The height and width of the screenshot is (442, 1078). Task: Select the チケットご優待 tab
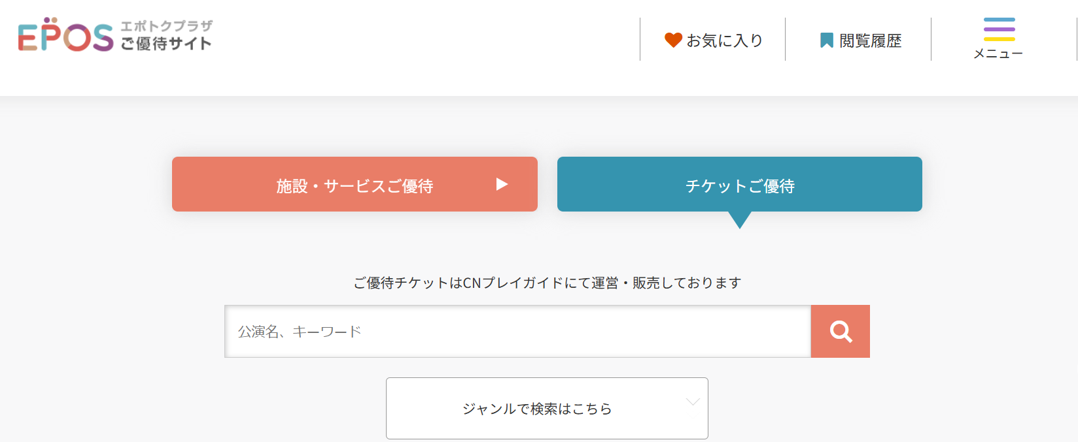tap(739, 185)
